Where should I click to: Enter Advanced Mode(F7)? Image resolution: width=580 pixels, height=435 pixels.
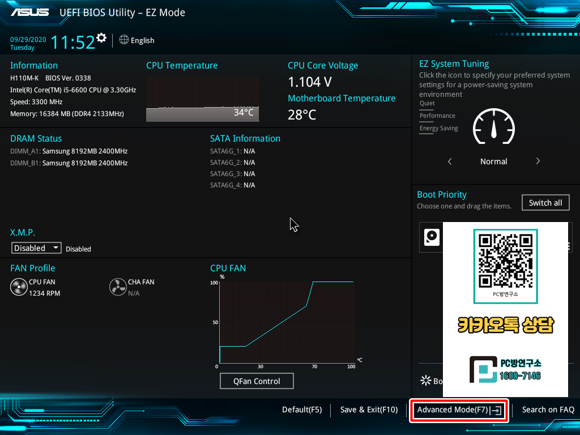459,410
